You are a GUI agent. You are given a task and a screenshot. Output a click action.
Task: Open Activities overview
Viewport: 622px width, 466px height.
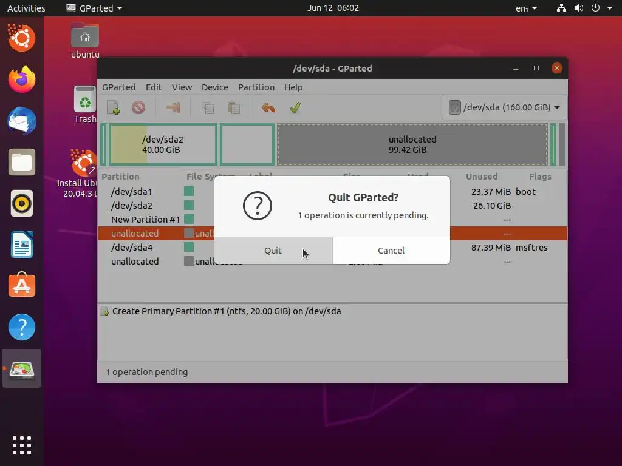coord(26,8)
